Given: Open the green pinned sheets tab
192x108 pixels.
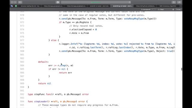Looking at the screenshot, I should (x=16, y=6).
